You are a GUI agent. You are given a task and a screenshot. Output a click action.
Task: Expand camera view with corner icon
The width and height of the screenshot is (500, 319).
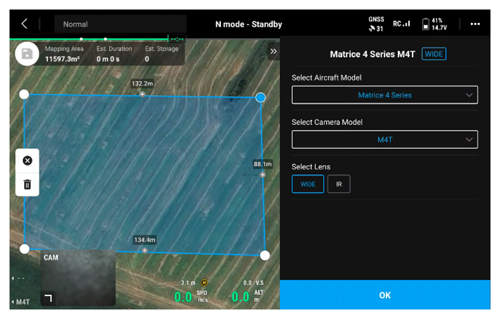click(x=49, y=297)
